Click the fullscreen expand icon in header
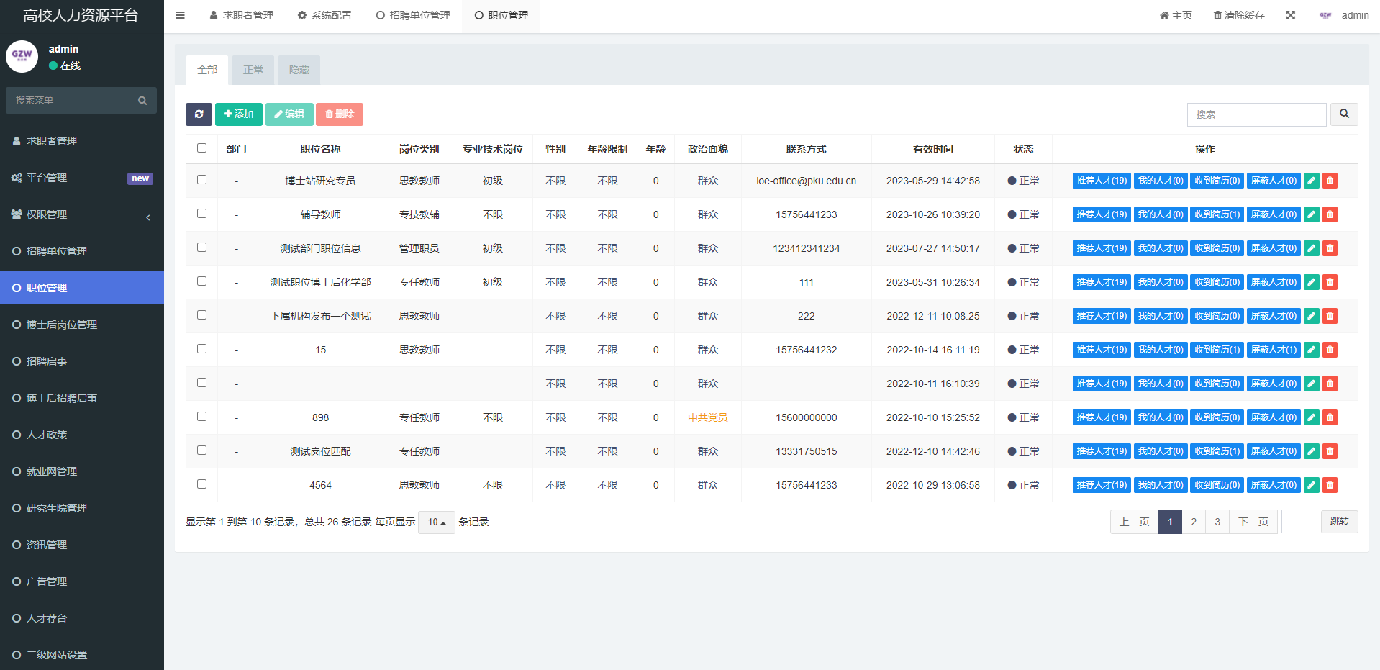 pos(1290,15)
